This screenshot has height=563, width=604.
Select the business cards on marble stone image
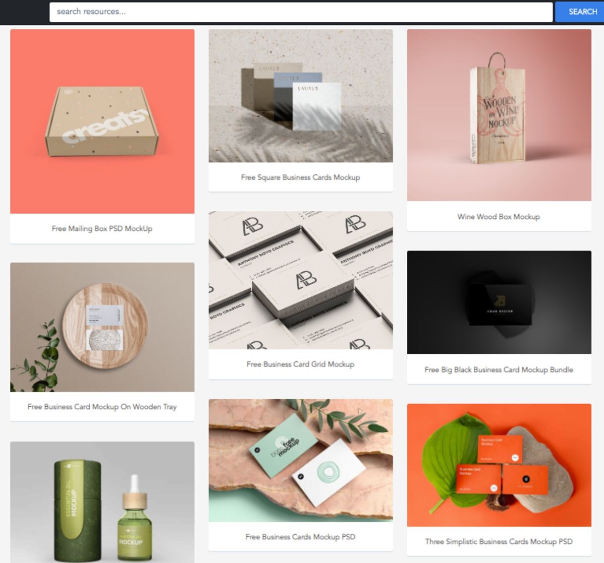[x=301, y=460]
